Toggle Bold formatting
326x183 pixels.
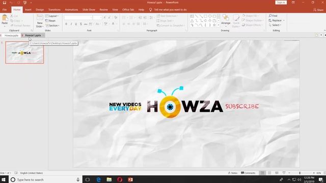pos(66,24)
